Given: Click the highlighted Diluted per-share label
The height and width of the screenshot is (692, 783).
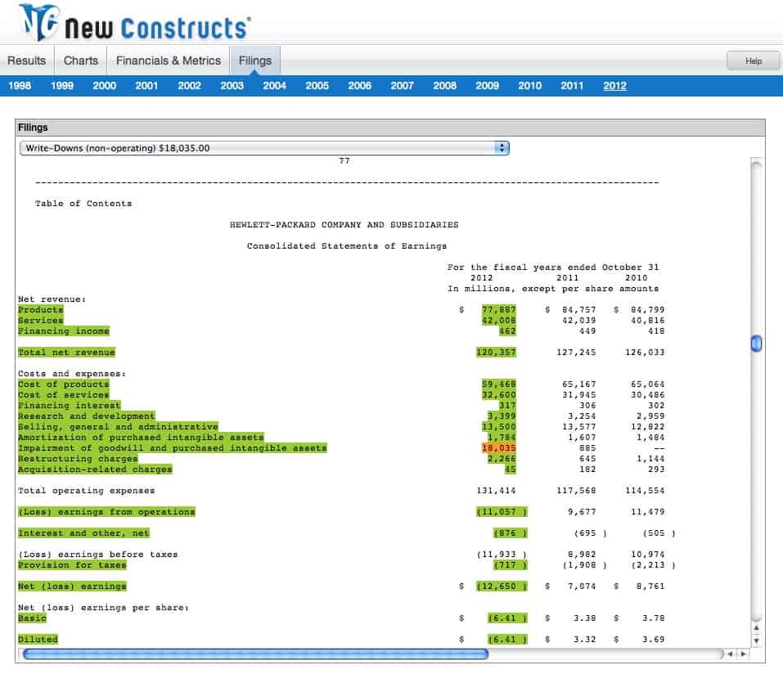Looking at the screenshot, I should 38,640.
